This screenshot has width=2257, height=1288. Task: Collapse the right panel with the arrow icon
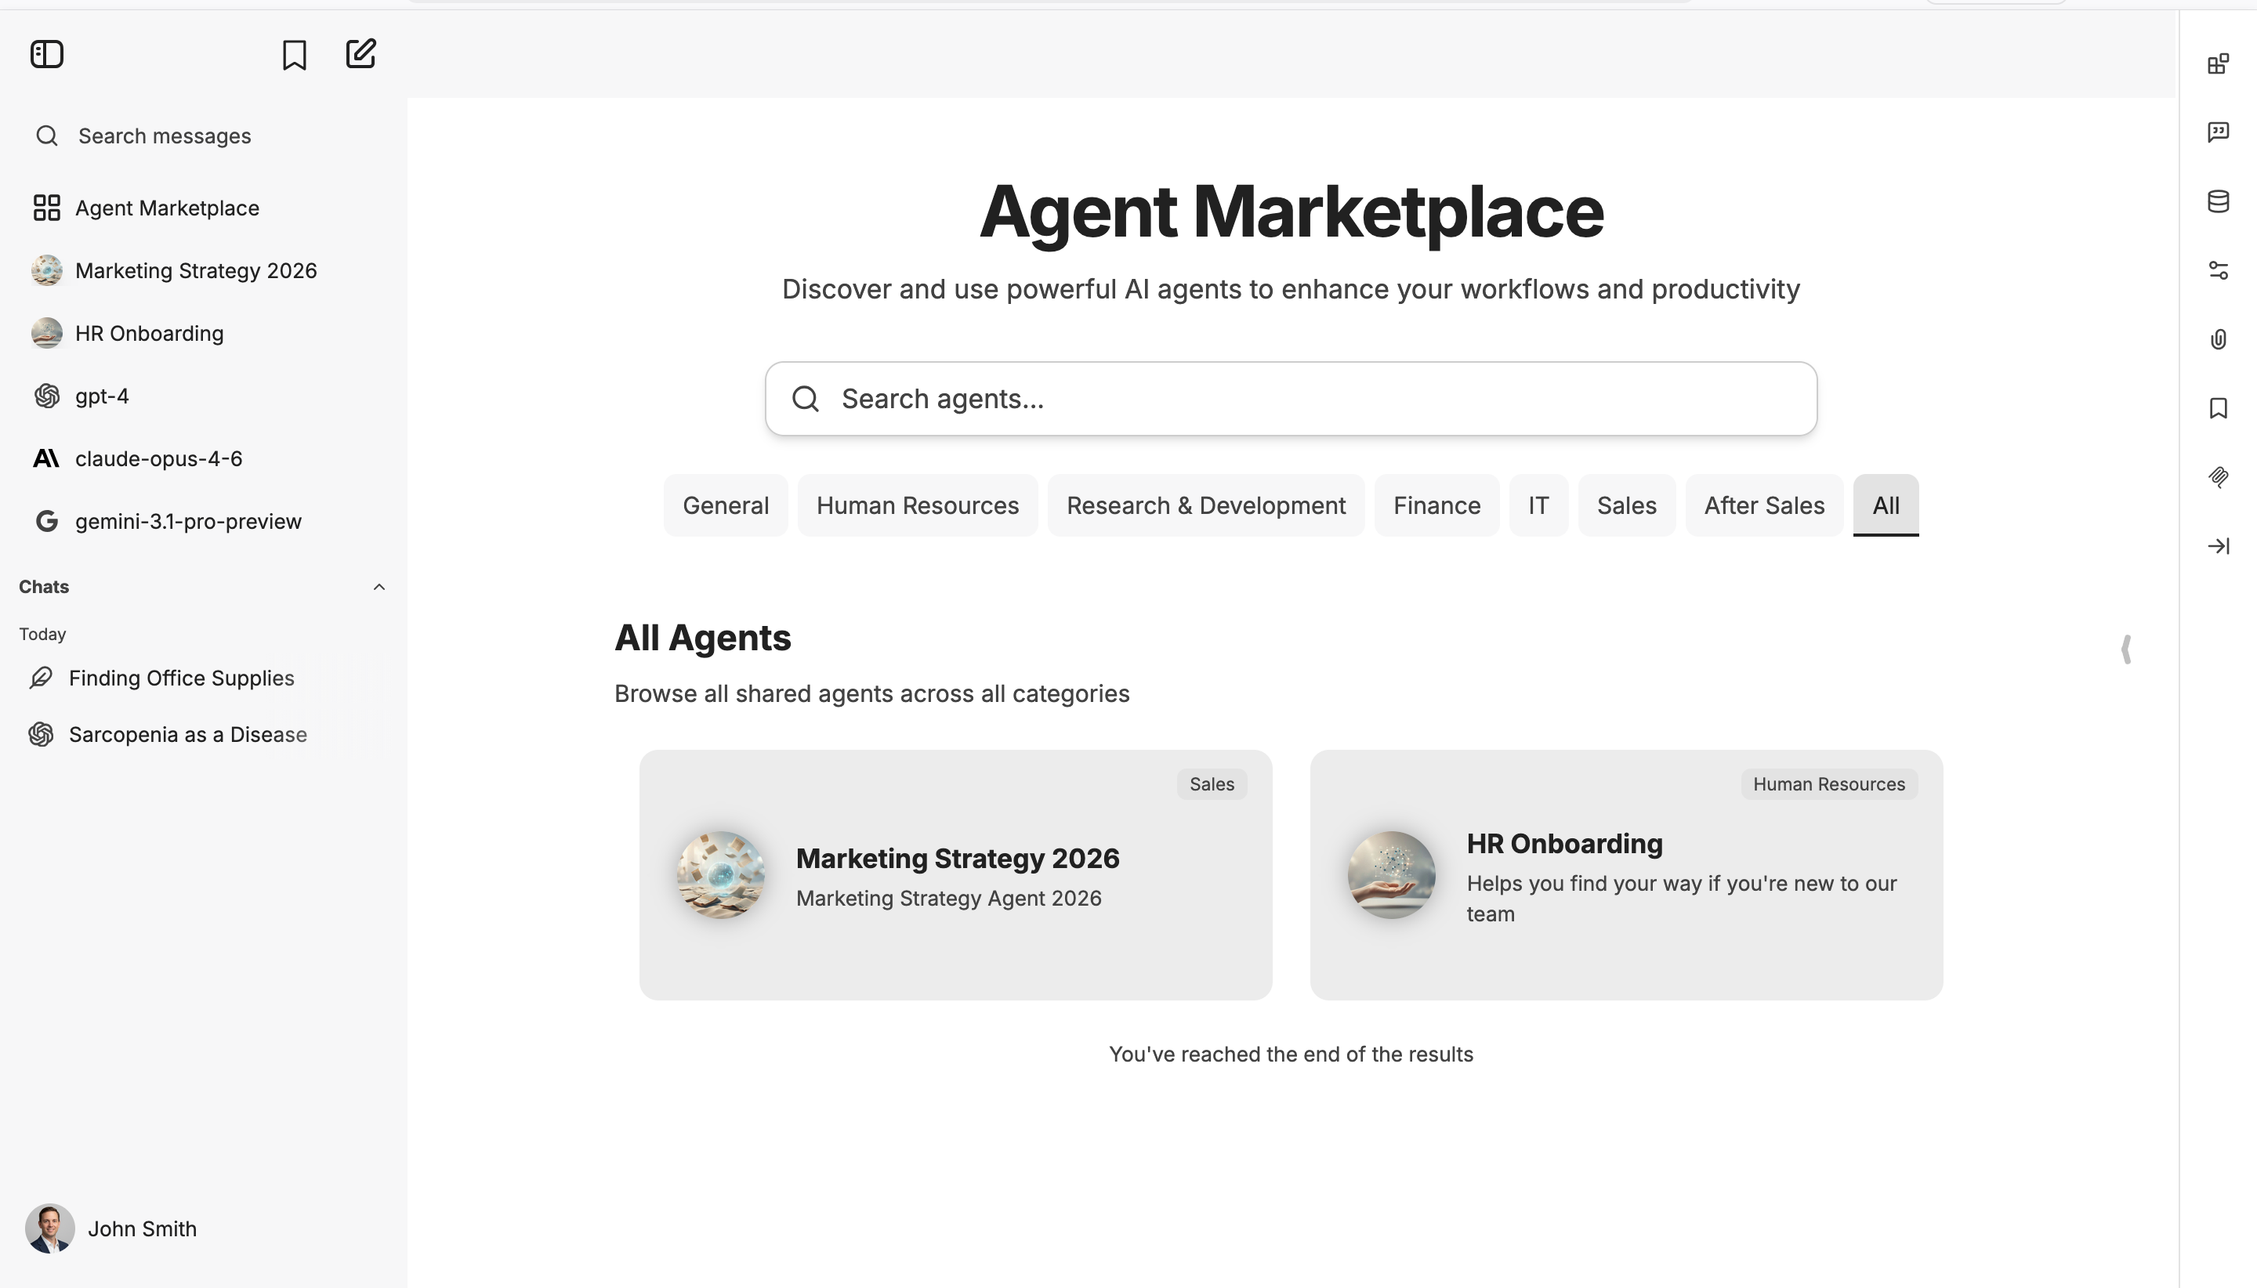click(x=2219, y=546)
